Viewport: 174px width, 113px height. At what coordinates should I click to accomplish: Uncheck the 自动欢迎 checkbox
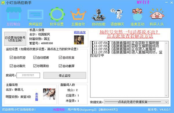point(11,57)
